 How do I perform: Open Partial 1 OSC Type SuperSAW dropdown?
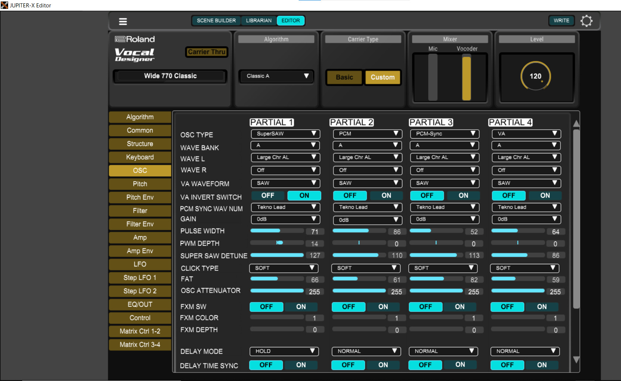285,134
